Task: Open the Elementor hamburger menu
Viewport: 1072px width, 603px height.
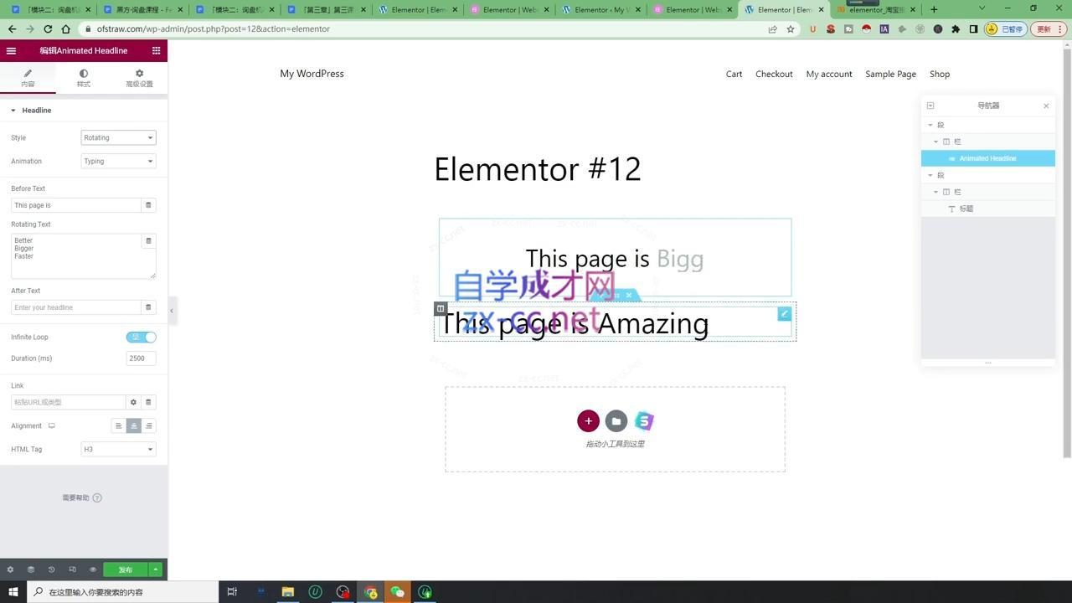Action: point(11,51)
